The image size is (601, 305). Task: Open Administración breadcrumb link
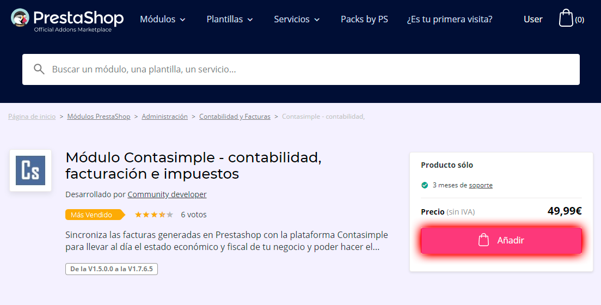pyautogui.click(x=165, y=117)
